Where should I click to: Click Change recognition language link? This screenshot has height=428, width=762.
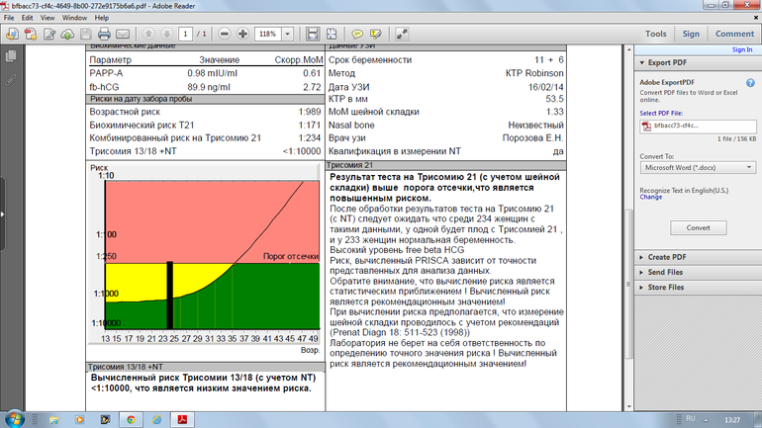point(651,197)
